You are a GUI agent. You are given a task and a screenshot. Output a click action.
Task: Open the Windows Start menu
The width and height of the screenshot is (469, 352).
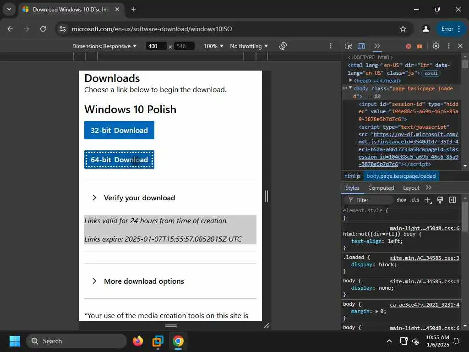[15, 341]
